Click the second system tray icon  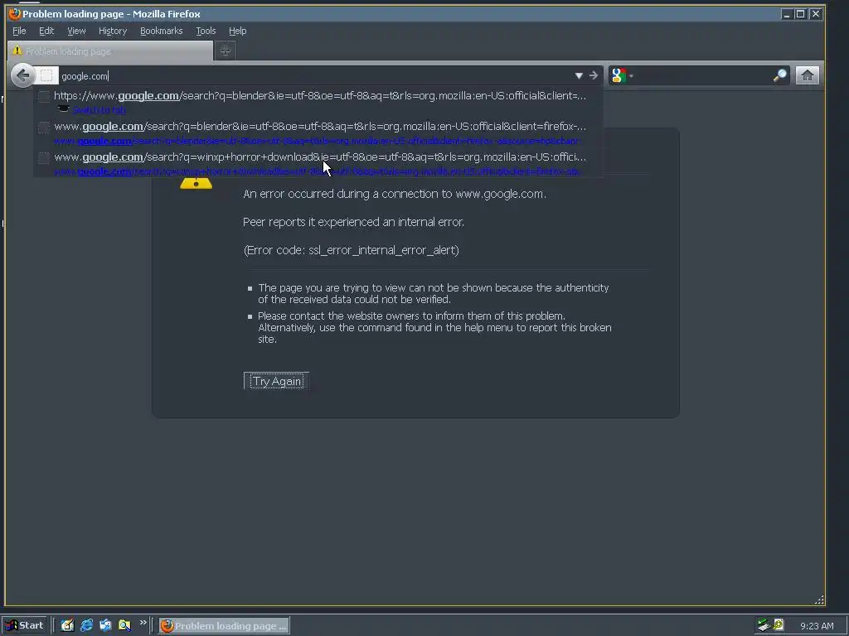(779, 624)
